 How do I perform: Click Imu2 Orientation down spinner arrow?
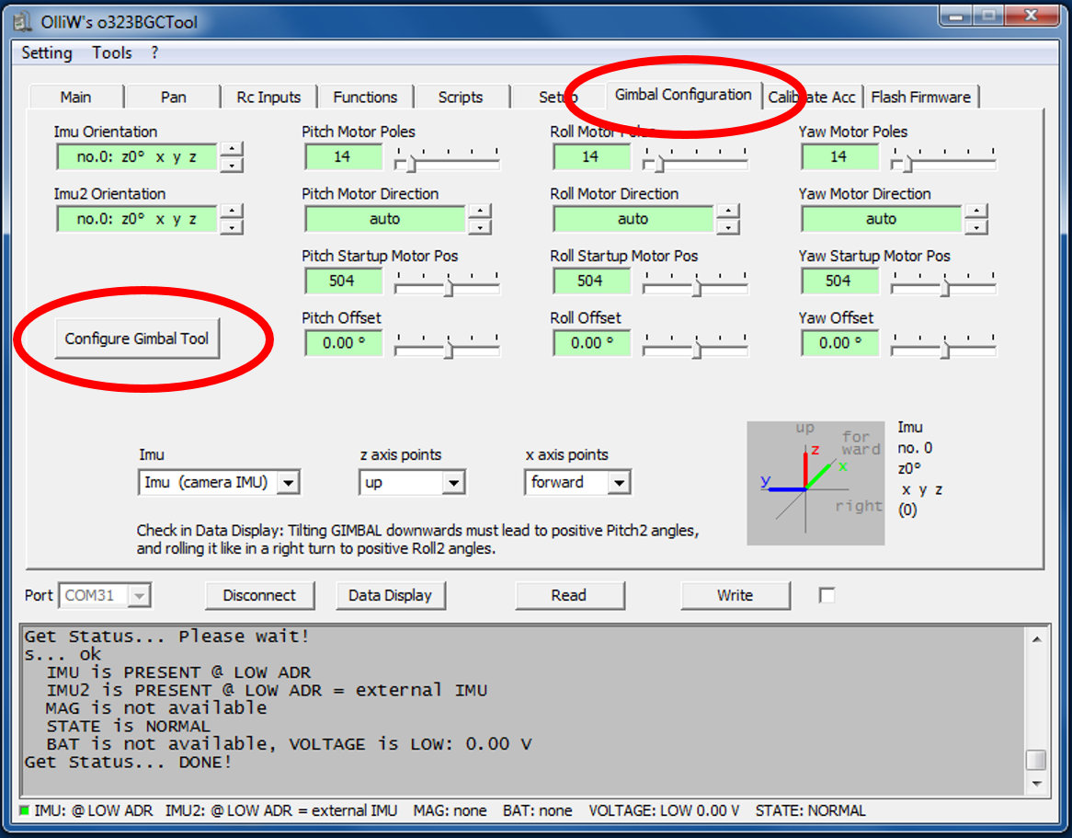234,227
